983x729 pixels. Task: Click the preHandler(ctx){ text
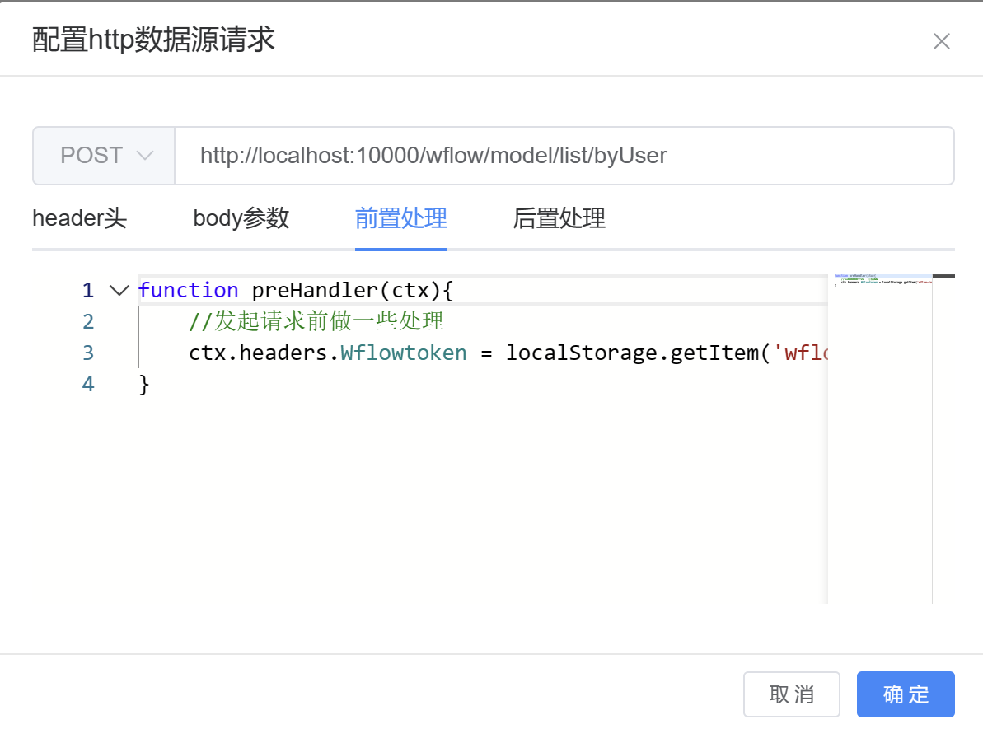point(353,290)
